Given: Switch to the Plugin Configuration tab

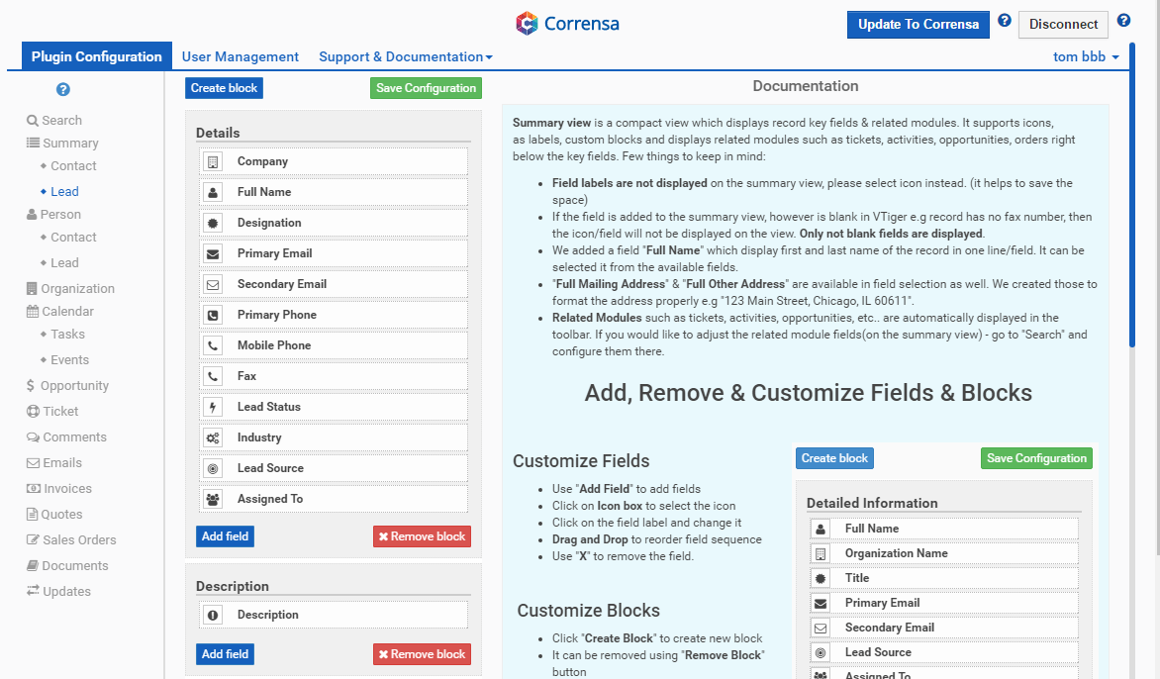Looking at the screenshot, I should click(x=96, y=57).
